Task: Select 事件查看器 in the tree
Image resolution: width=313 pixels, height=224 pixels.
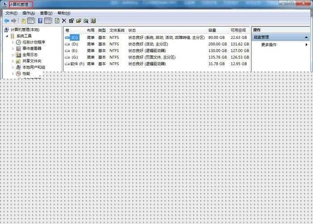Action: (32, 48)
